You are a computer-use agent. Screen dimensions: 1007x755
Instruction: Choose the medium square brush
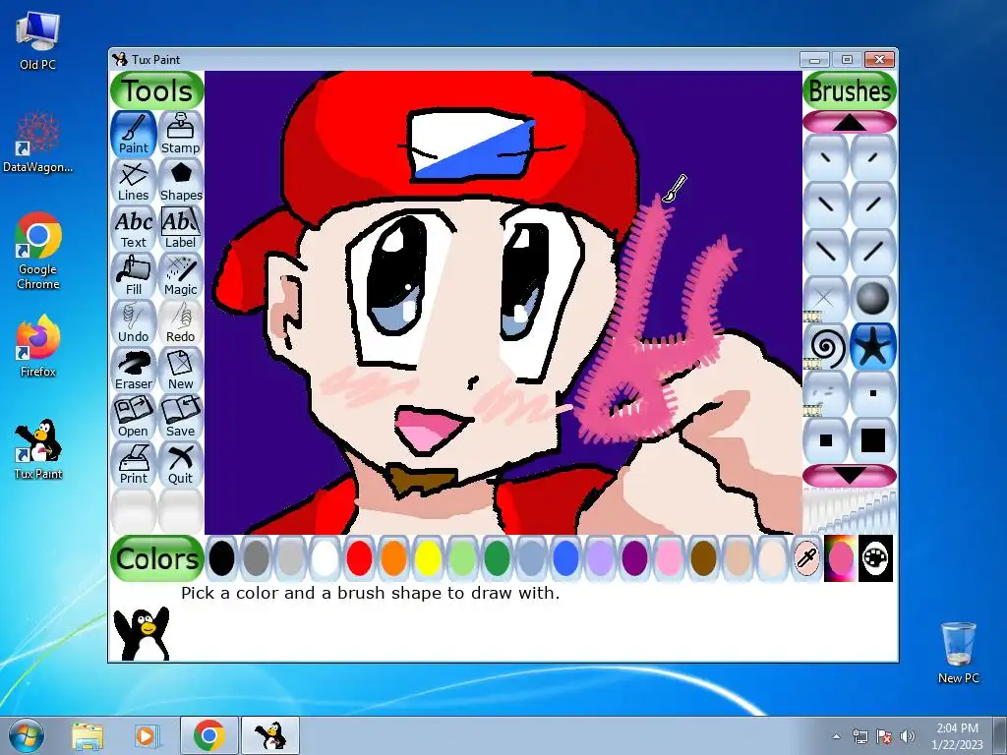pos(826,440)
